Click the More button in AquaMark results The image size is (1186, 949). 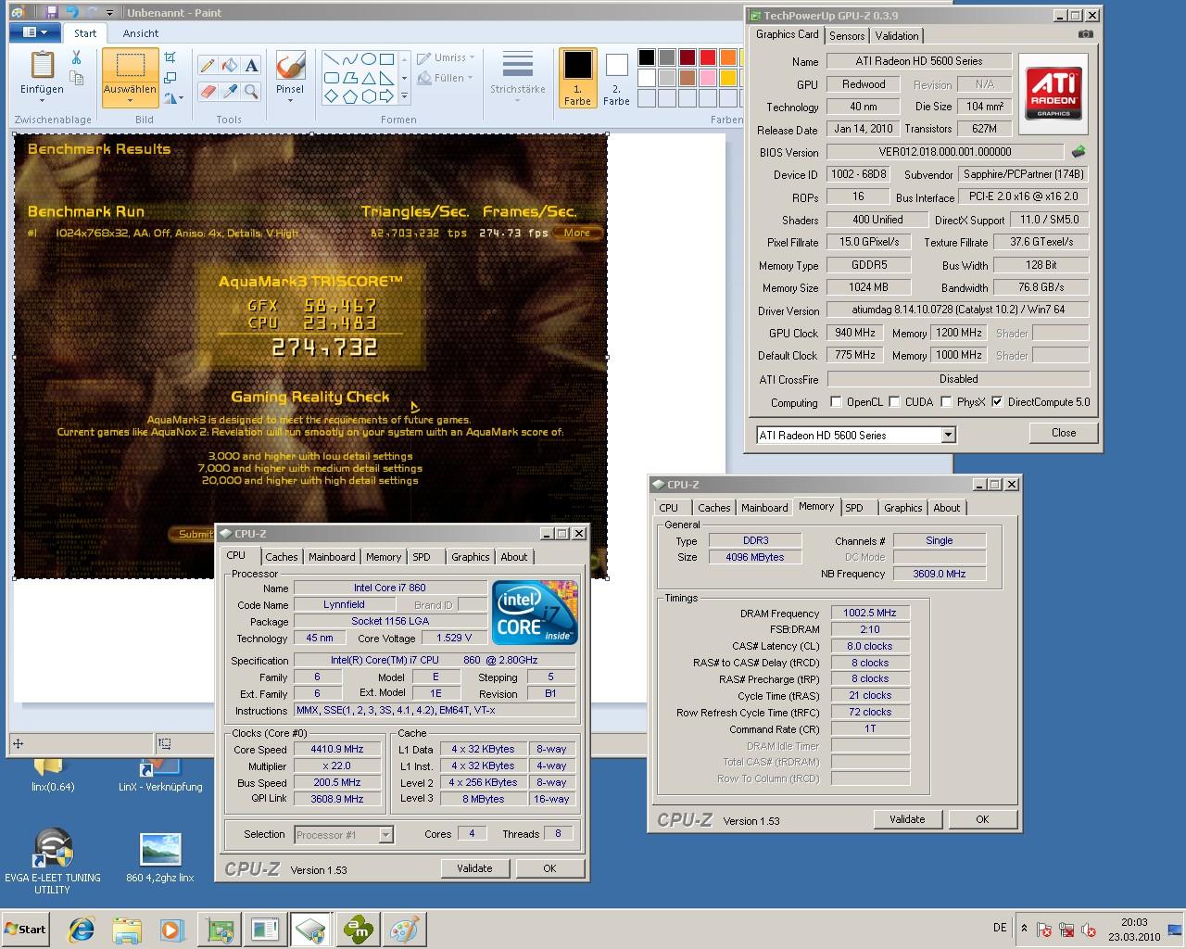click(577, 233)
